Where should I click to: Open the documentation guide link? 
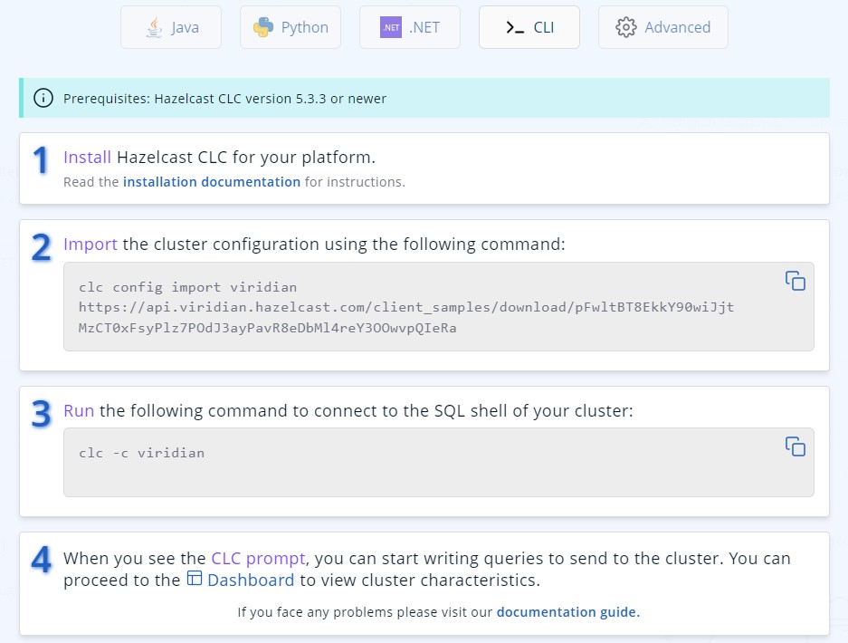tap(567, 611)
